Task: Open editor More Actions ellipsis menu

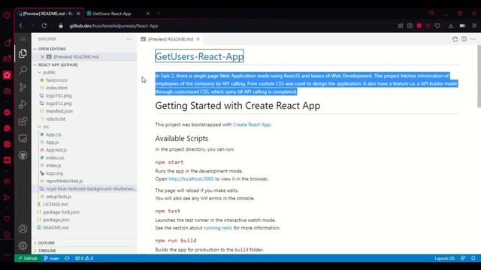Action: click(473, 39)
